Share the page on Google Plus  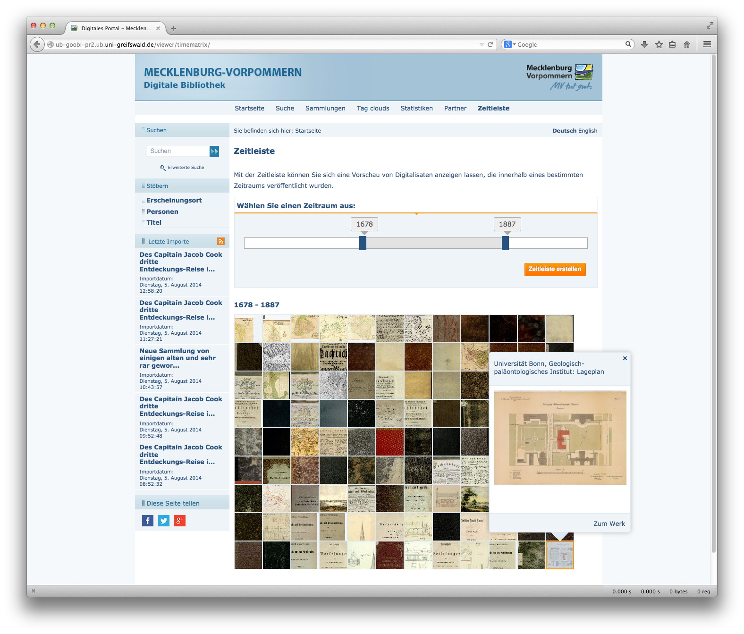point(180,521)
